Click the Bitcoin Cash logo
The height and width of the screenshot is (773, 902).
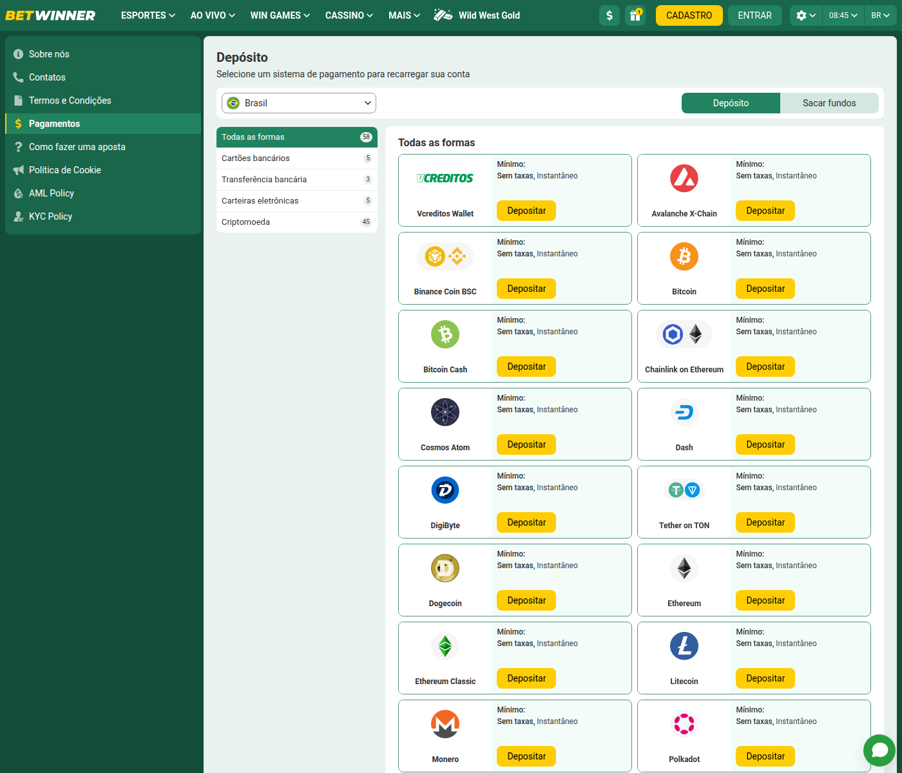445,334
